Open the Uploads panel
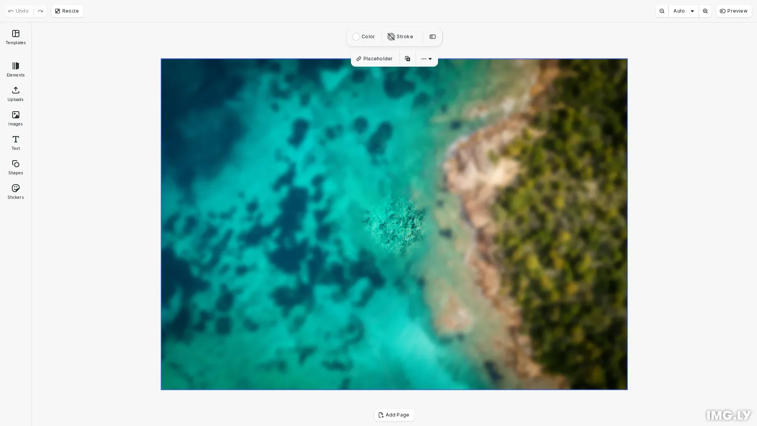The height and width of the screenshot is (426, 757). click(15, 94)
